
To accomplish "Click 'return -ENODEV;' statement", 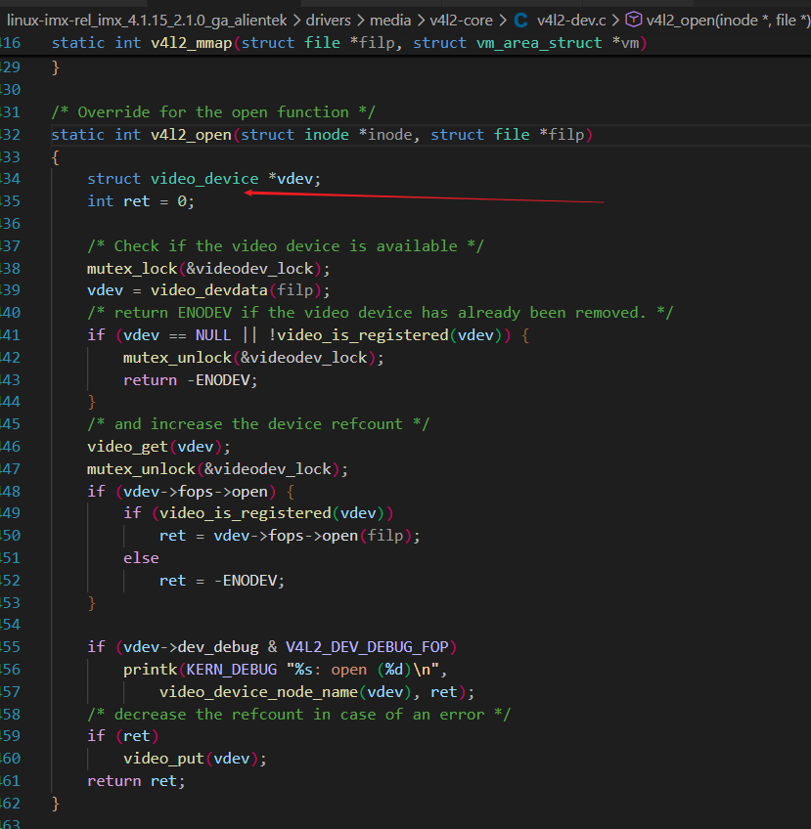I will tap(191, 380).
